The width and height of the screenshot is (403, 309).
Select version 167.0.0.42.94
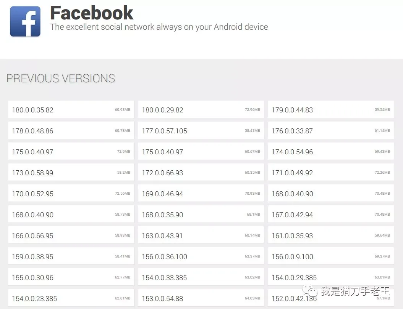pyautogui.click(x=331, y=215)
